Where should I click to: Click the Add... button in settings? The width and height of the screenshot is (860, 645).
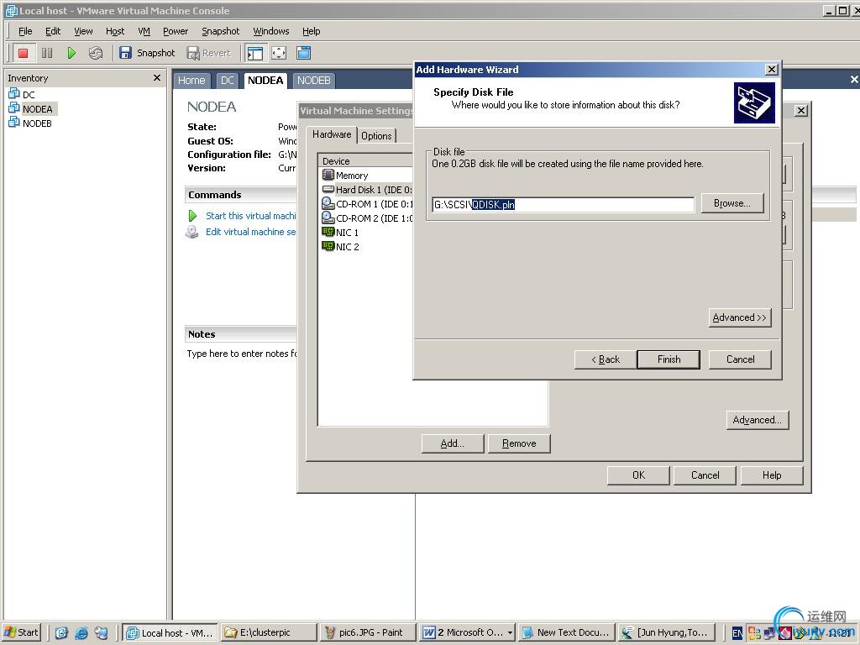(x=453, y=443)
